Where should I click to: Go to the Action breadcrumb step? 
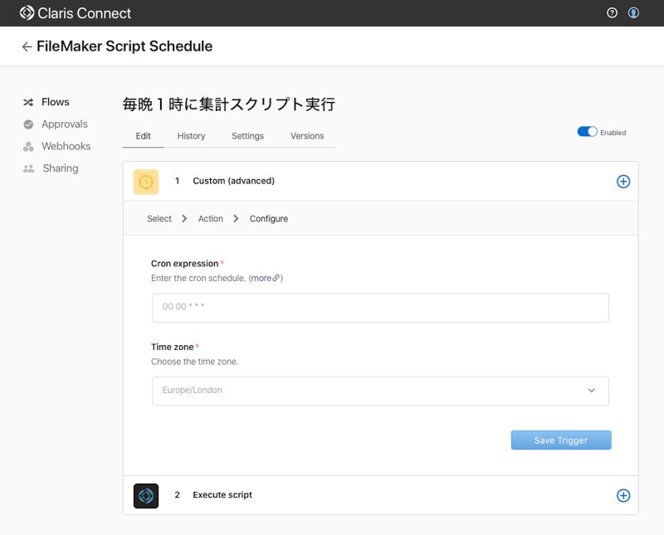tap(211, 218)
